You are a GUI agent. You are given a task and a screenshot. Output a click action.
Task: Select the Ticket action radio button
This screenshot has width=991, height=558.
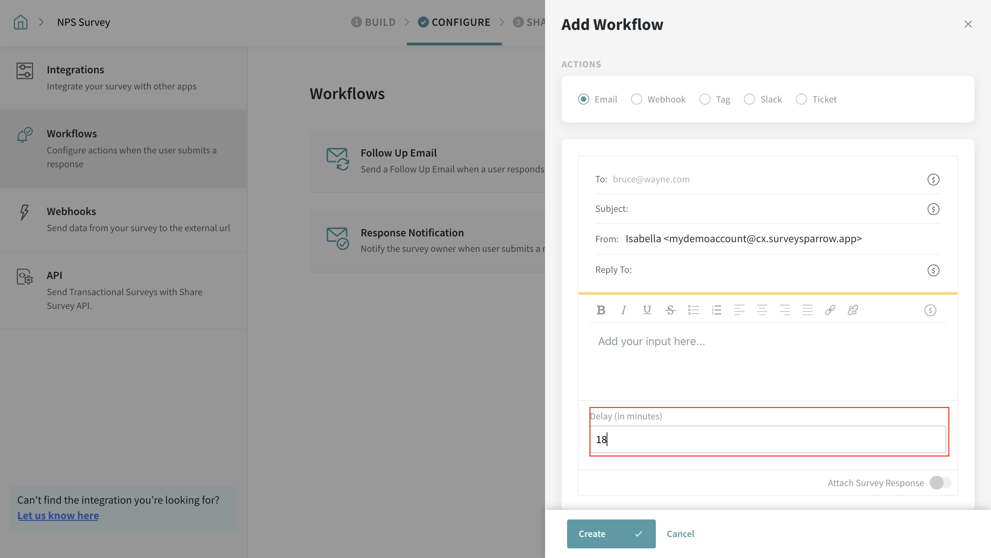801,99
